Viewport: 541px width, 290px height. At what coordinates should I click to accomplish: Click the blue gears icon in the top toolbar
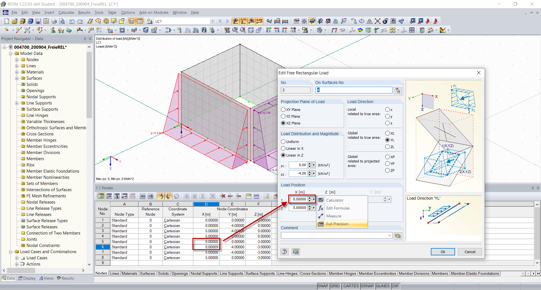[401, 21]
